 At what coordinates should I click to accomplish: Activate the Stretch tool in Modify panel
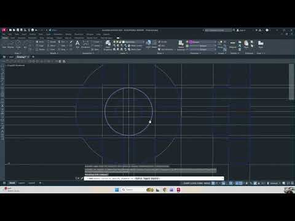[x=40, y=50]
